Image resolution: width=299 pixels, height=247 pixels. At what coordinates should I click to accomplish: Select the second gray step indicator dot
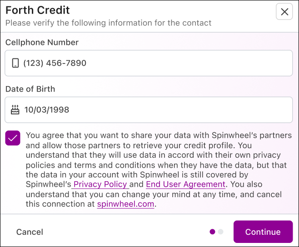[221, 232]
